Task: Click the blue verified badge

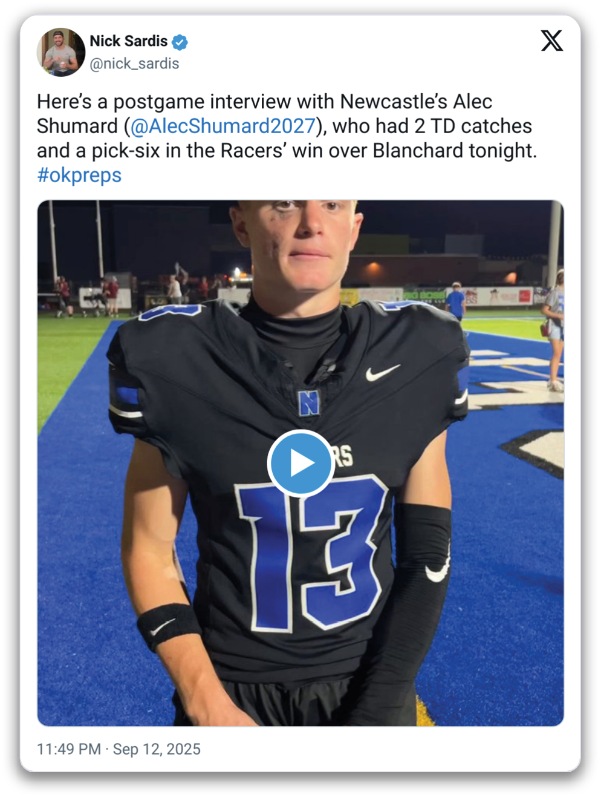Action: click(180, 42)
